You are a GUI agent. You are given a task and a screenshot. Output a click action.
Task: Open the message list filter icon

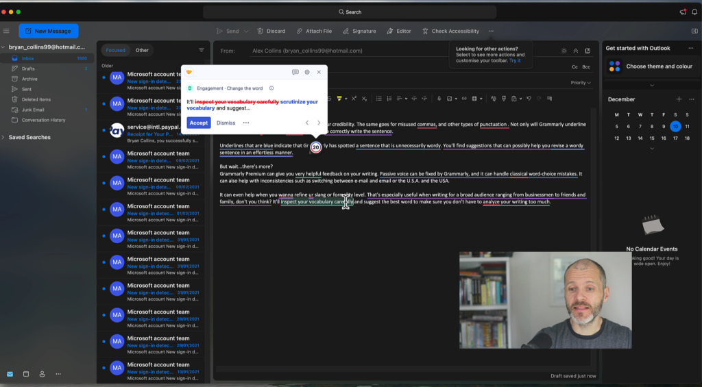click(x=202, y=50)
